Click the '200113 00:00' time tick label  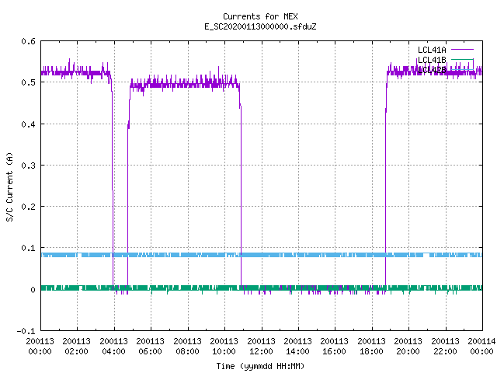(x=40, y=346)
